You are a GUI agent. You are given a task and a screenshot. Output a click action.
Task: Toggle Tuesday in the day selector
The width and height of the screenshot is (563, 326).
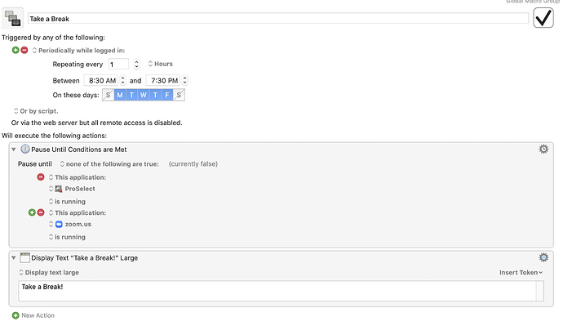pos(131,96)
